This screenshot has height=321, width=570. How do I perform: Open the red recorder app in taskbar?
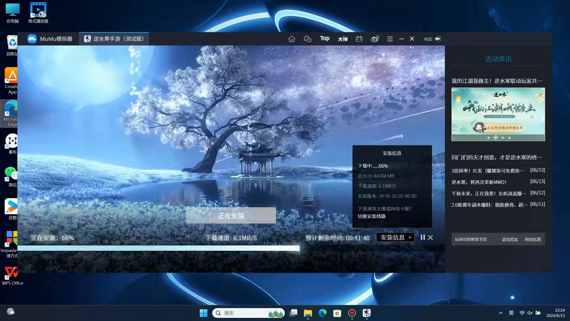352,313
